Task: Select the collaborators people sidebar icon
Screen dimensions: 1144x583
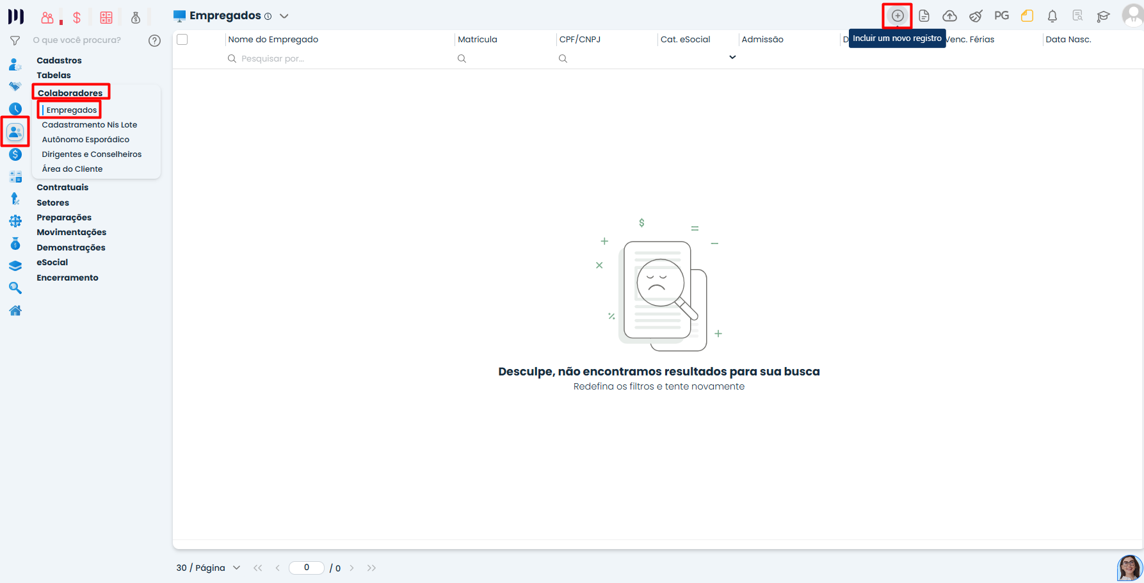Action: (x=15, y=132)
